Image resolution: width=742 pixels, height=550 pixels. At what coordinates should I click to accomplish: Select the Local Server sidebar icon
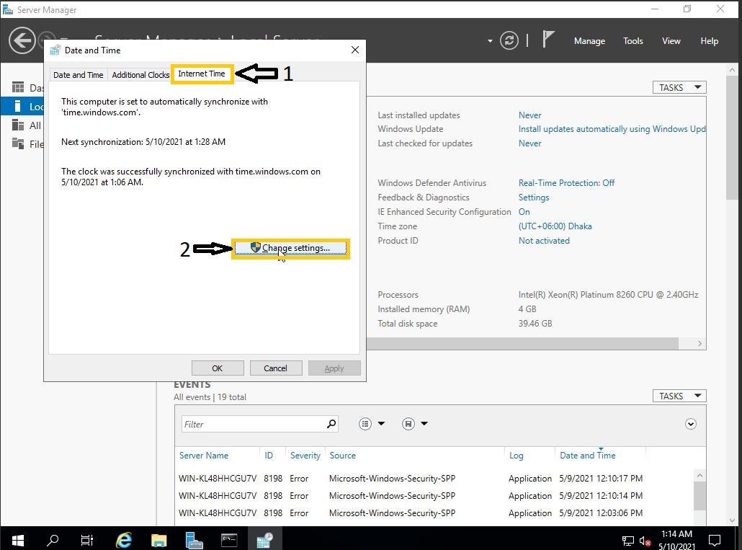pyautogui.click(x=18, y=107)
